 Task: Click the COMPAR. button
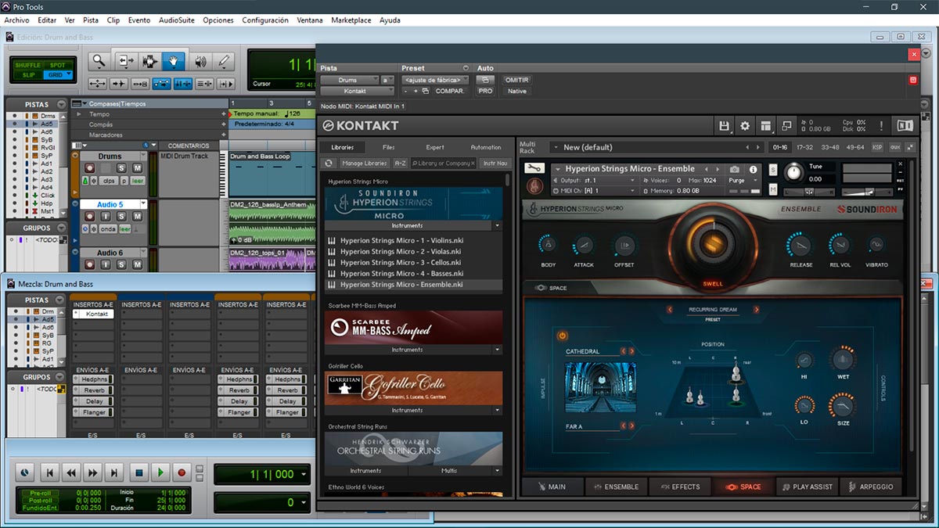tap(449, 91)
